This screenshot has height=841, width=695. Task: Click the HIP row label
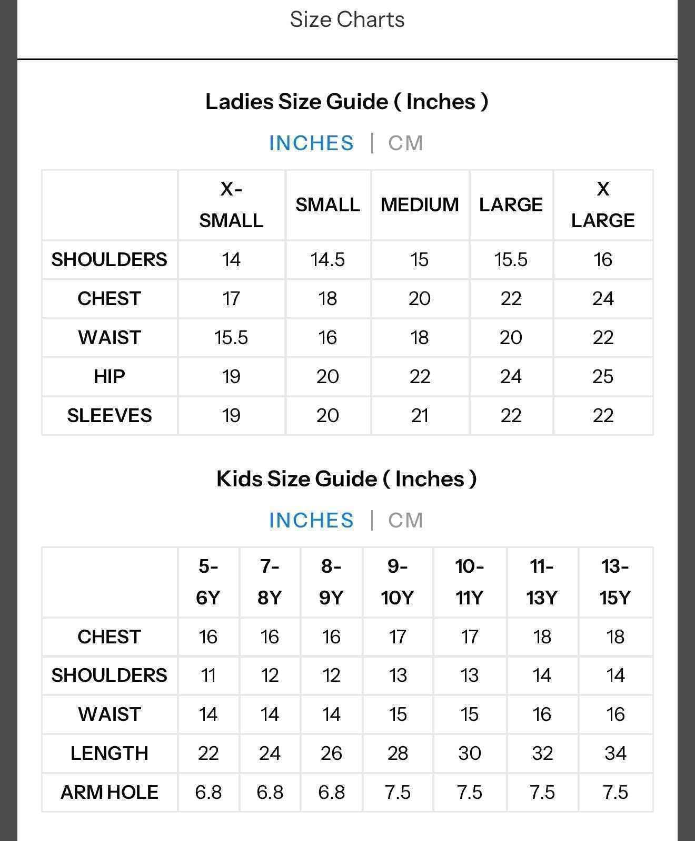tap(109, 377)
